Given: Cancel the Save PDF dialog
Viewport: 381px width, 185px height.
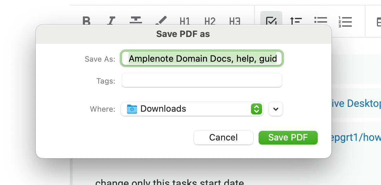Looking at the screenshot, I should 223,137.
